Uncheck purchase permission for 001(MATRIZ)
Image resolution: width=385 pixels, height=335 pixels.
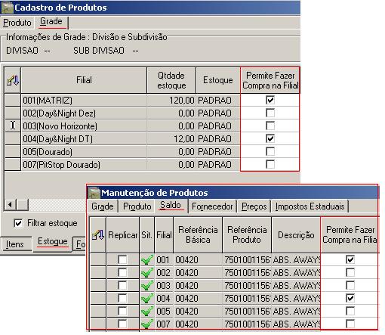tap(270, 100)
